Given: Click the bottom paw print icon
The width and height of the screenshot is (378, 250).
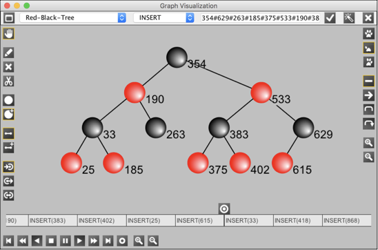Looking at the screenshot, I should click(x=369, y=62).
